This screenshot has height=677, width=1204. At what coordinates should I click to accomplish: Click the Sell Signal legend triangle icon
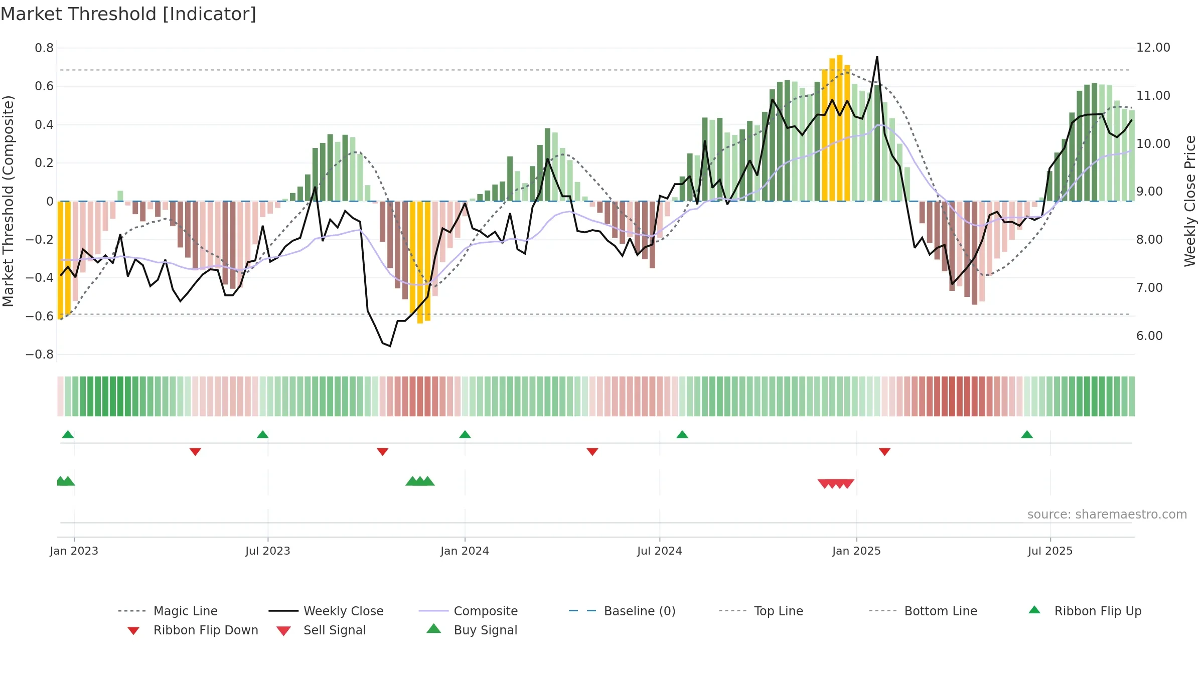[283, 631]
